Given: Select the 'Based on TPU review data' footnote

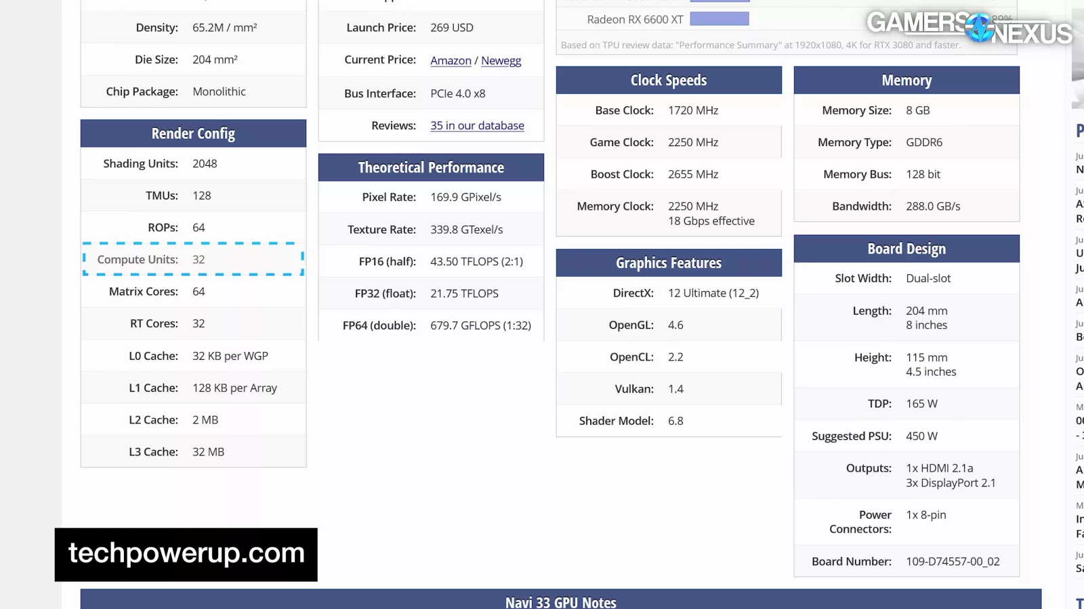Looking at the screenshot, I should pos(761,45).
